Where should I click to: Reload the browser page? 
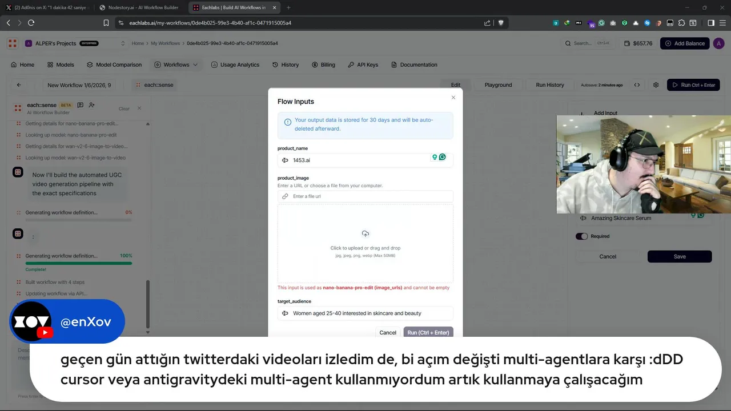point(31,23)
